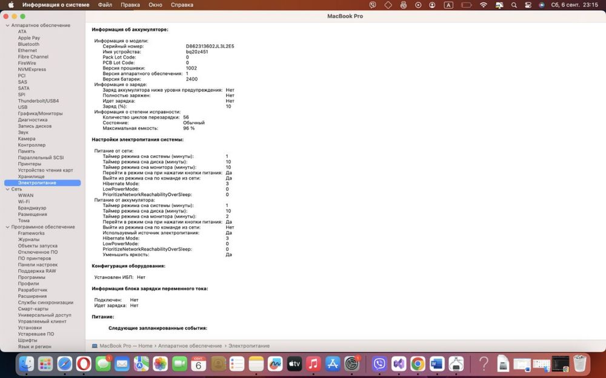Open the 'Файл' menu
The image size is (606, 378).
(105, 5)
